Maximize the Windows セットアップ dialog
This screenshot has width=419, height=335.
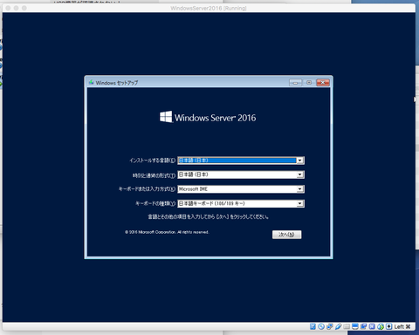pos(309,83)
